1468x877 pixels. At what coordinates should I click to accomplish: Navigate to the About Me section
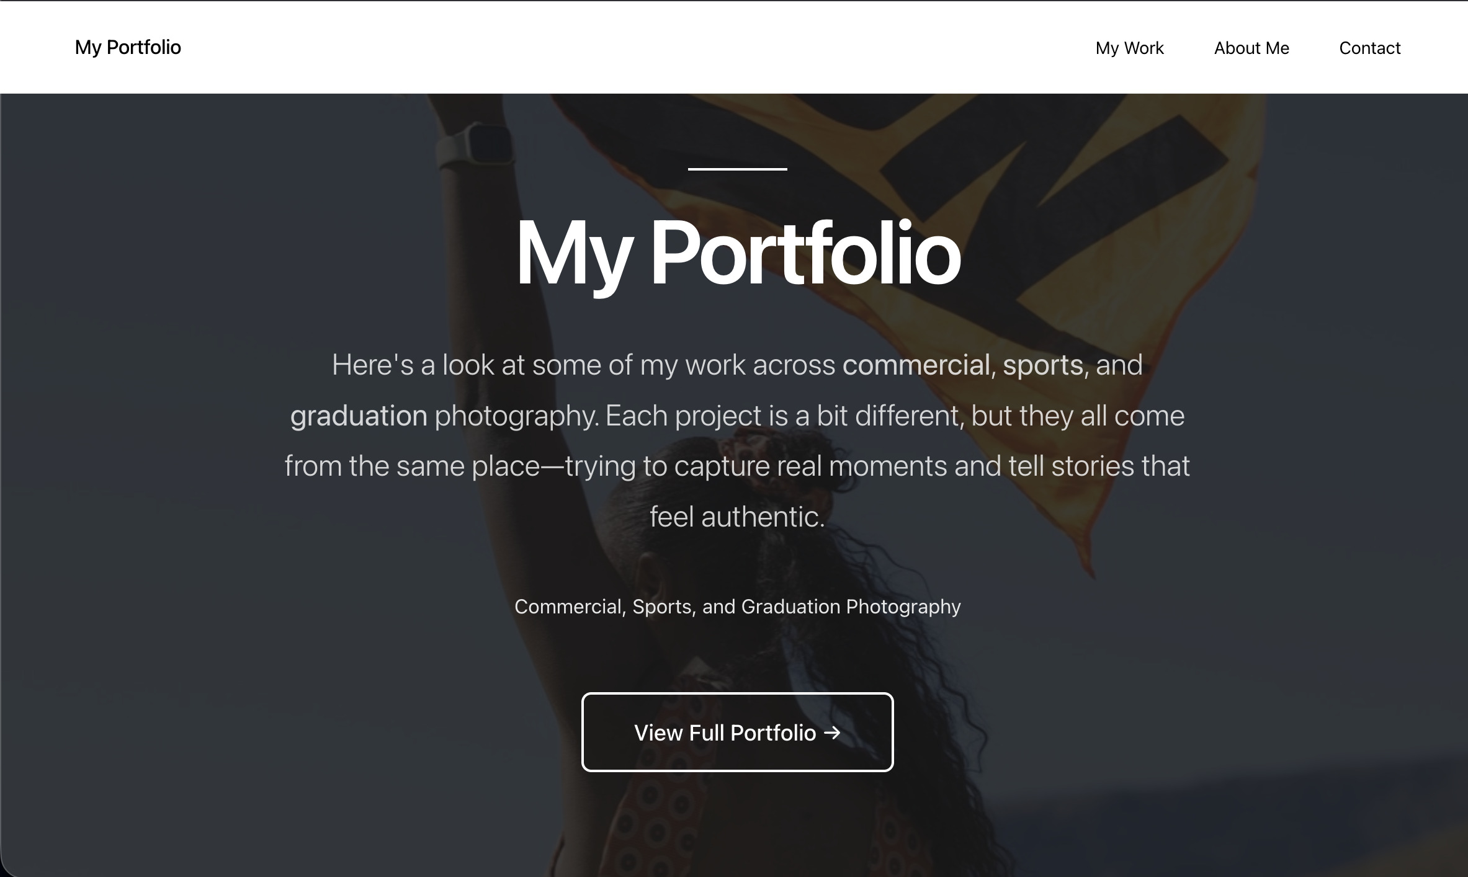point(1251,48)
